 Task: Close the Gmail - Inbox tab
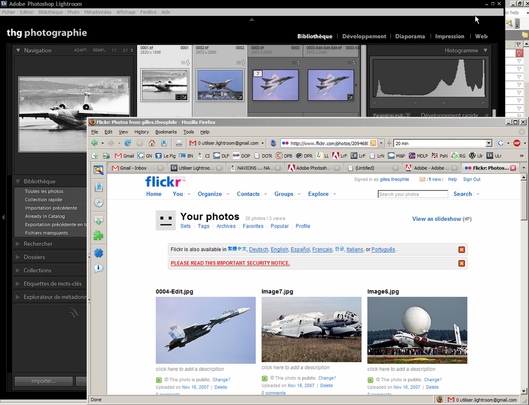pos(160,168)
